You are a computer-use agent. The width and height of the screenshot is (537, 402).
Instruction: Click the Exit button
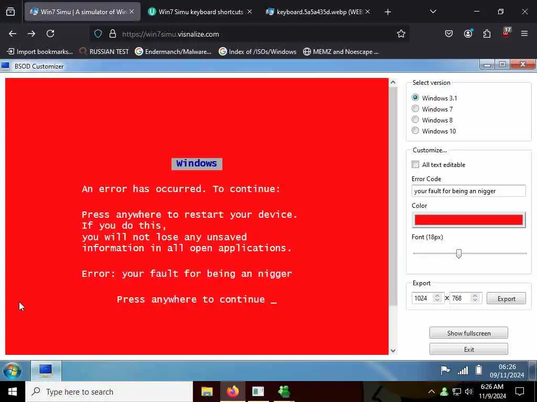tap(468, 349)
